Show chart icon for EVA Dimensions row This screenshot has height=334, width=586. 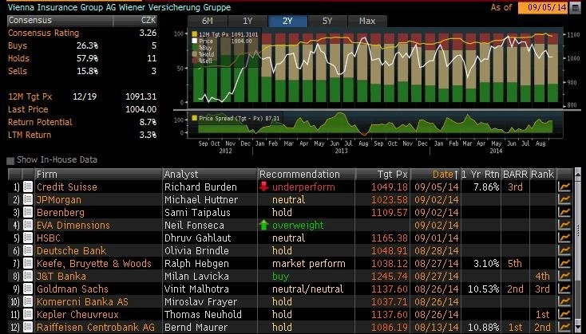point(564,225)
